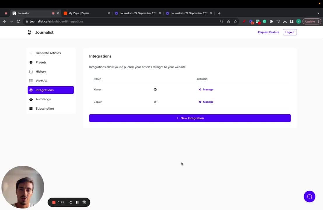Restart the recording with the restart icon
This screenshot has width=323, height=210.
(x=71, y=202)
